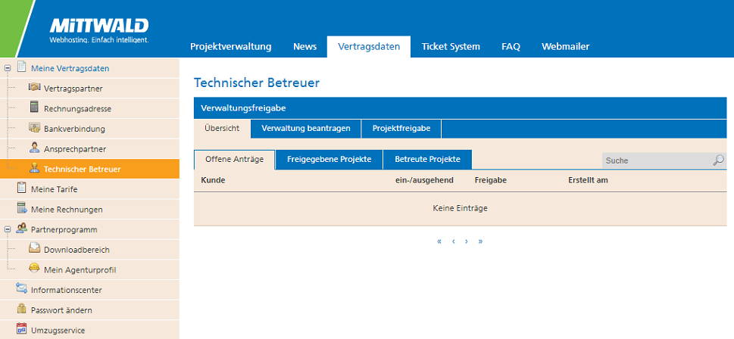Go to previous page with ‹ arrow
This screenshot has height=339, width=734.
click(x=454, y=241)
